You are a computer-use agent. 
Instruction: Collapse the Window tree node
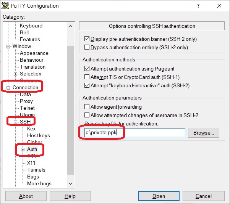pos(8,47)
